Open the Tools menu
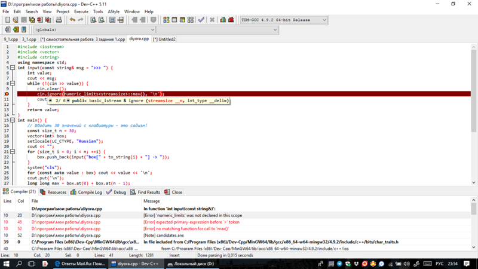The image size is (478, 269). tap(98, 11)
